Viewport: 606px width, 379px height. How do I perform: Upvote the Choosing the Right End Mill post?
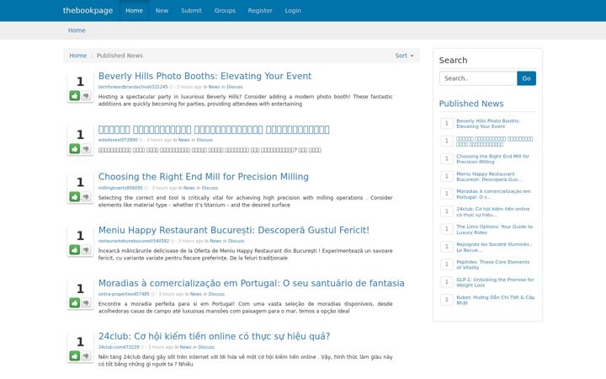point(75,197)
